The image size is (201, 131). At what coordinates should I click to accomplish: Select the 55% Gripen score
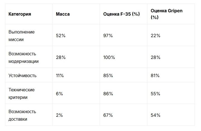(x=155, y=94)
